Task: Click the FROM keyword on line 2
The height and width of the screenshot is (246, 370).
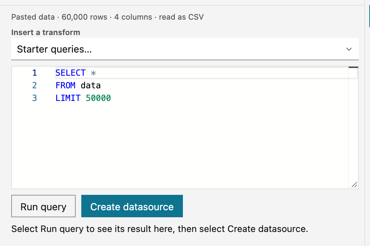Action: 66,85
